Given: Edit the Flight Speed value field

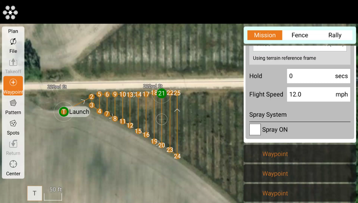Looking at the screenshot, I should (x=319, y=94).
